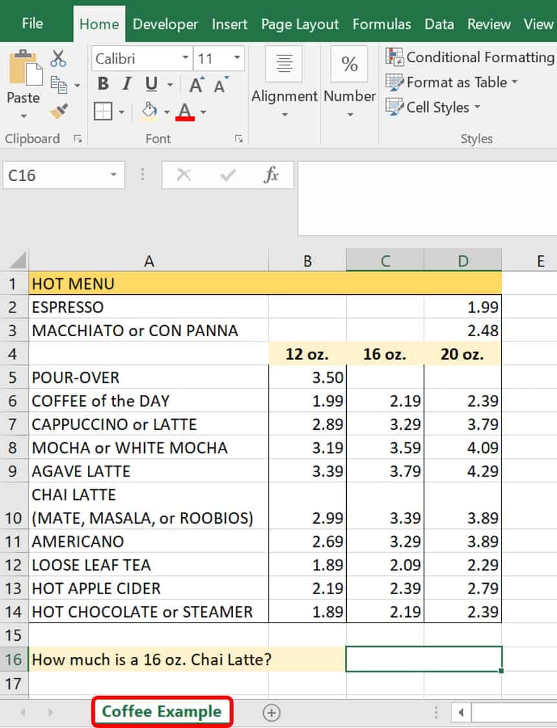Open the Font Color dropdown arrow
The height and width of the screenshot is (728, 557).
coord(203,112)
